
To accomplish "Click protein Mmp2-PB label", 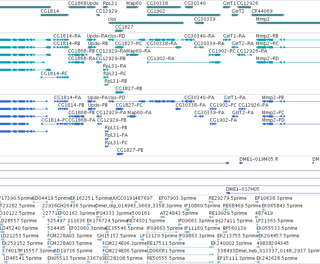I will 273,98.
